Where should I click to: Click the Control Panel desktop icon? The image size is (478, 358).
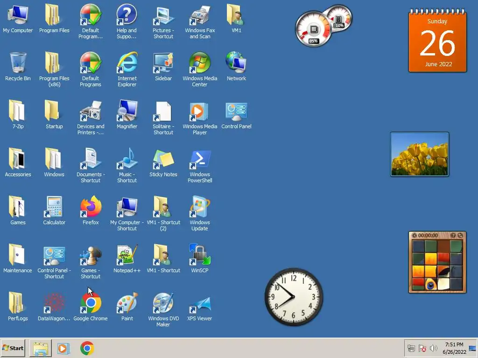(236, 115)
